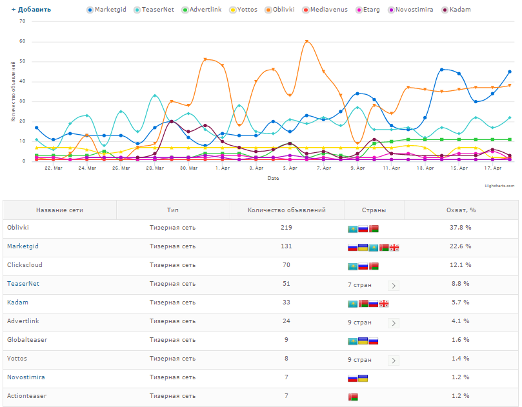Expand TeaserNet's 7 стран country list

coord(394,286)
